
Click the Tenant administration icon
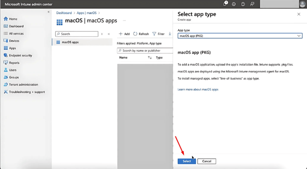5,84
